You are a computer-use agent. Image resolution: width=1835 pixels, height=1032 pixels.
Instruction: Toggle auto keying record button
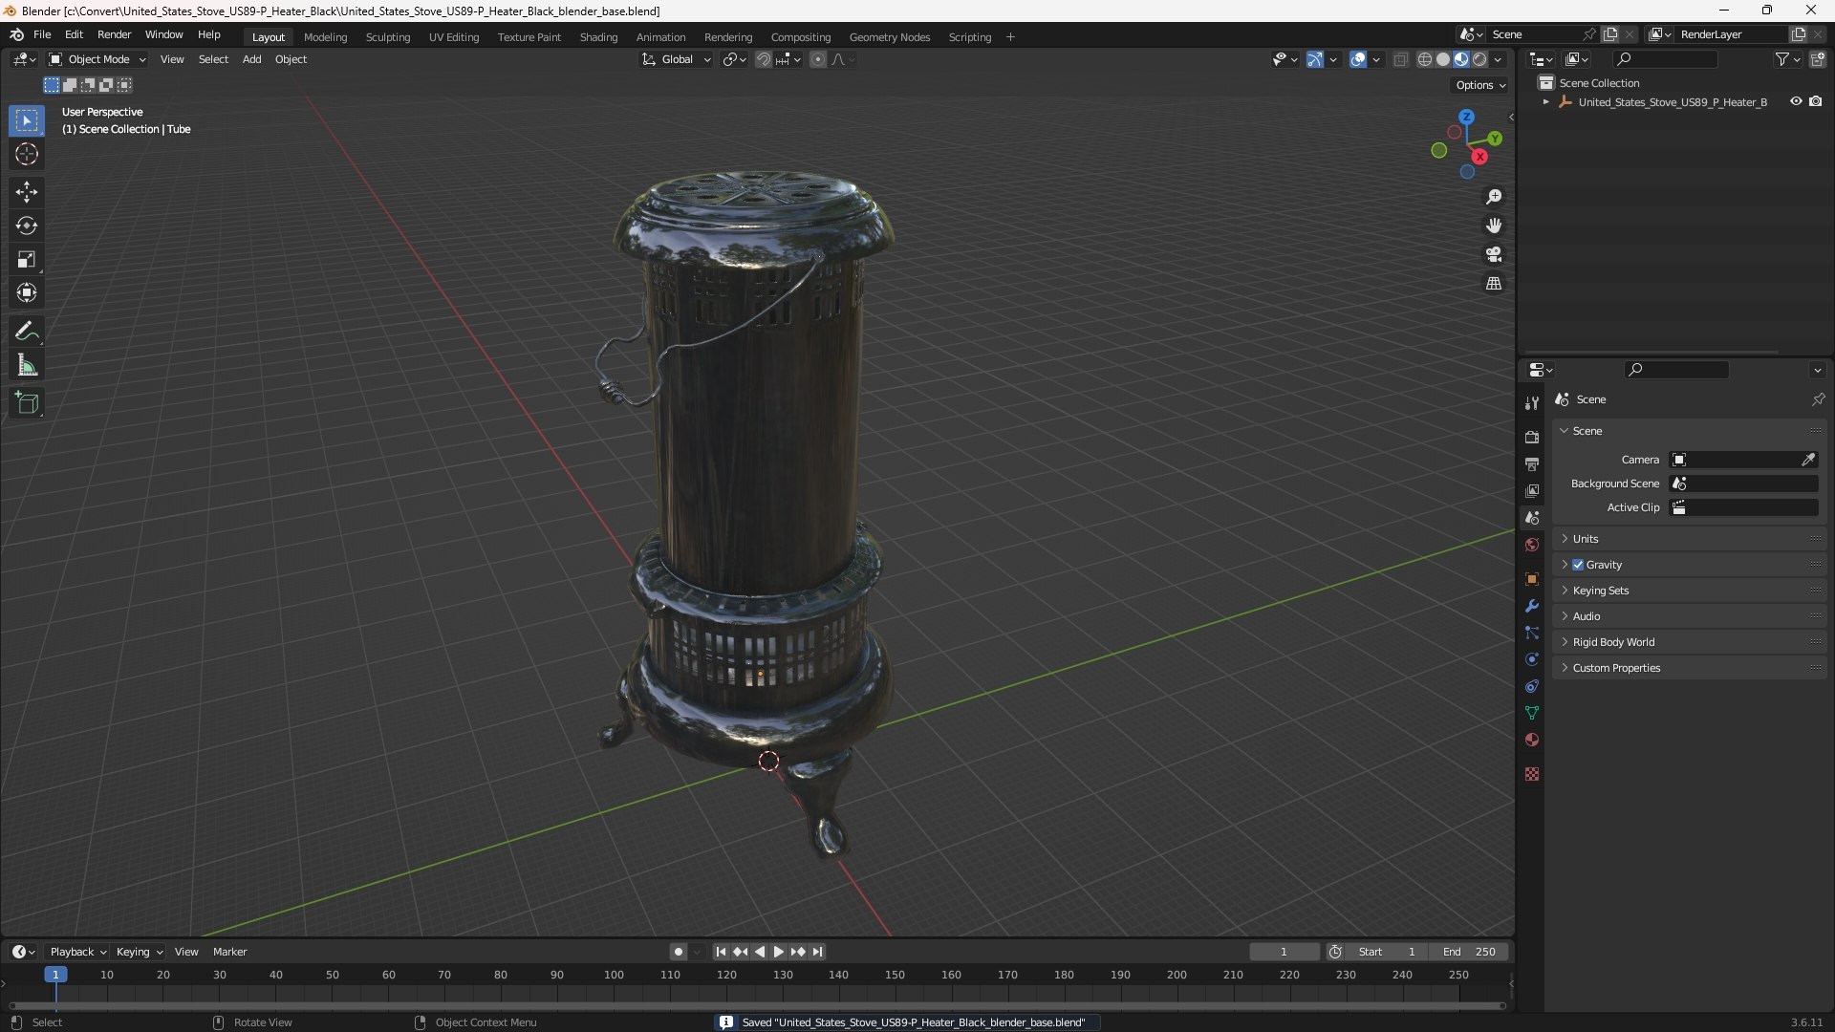[x=678, y=952]
